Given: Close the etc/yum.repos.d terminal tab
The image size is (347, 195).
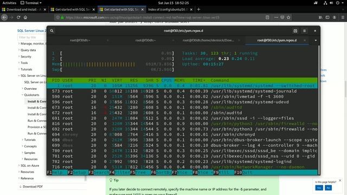Looking at the screenshot, I should (305, 40).
